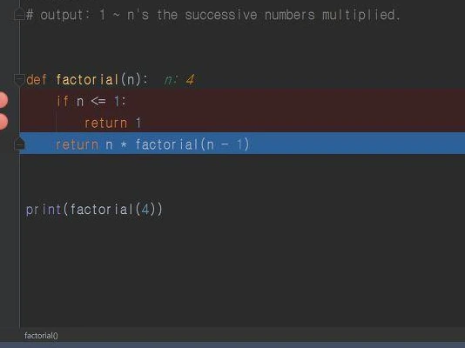Collapse the factorial function using its fold arrow
The height and width of the screenshot is (348, 465).
tap(19, 80)
